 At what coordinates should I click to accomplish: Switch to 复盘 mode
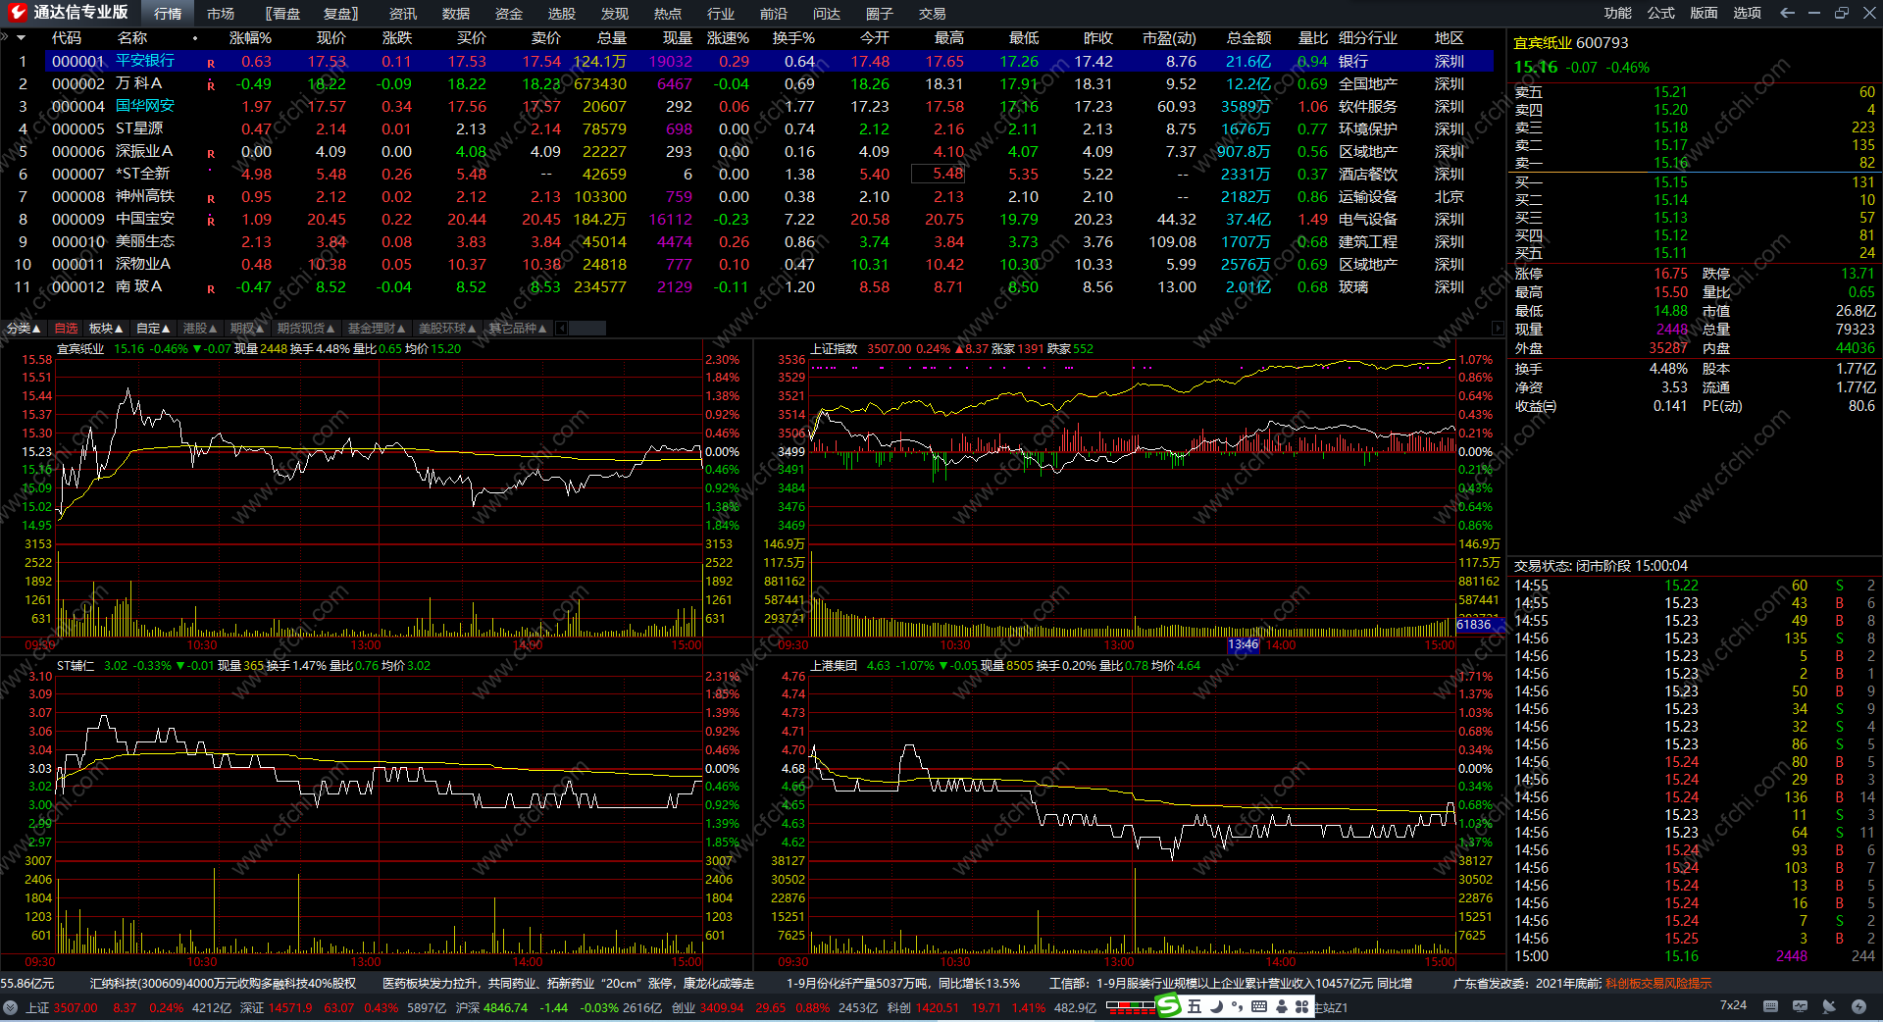[341, 14]
